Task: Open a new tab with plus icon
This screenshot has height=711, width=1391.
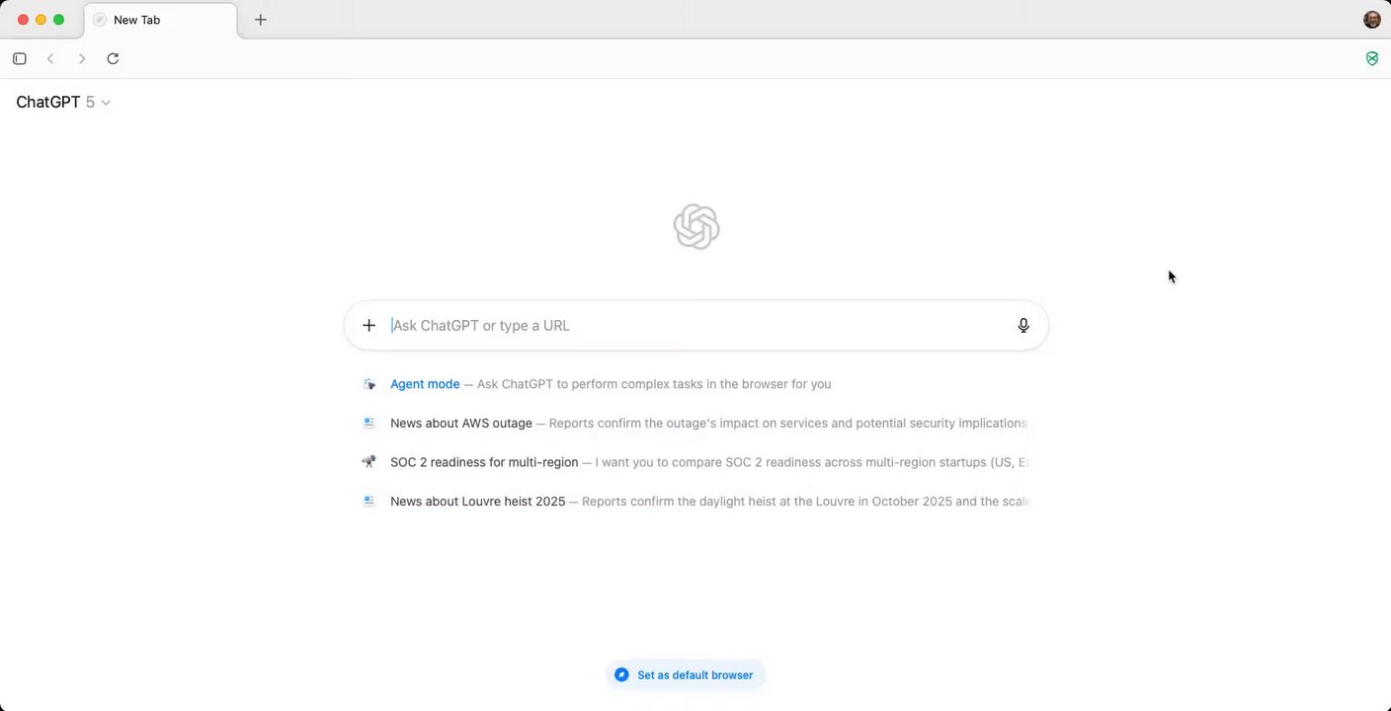Action: coord(261,20)
